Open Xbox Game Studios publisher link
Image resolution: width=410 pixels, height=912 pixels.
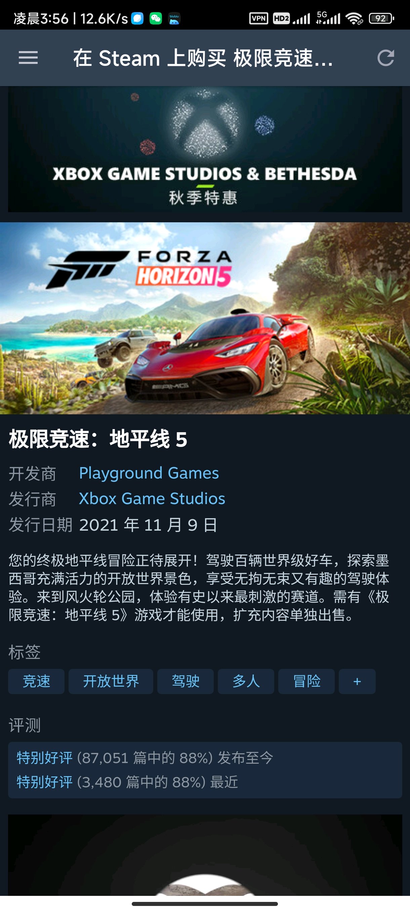click(152, 498)
